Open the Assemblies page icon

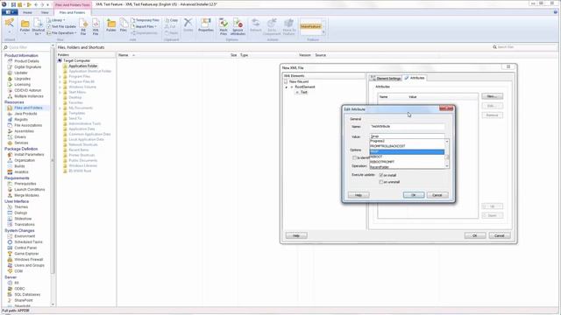10,131
